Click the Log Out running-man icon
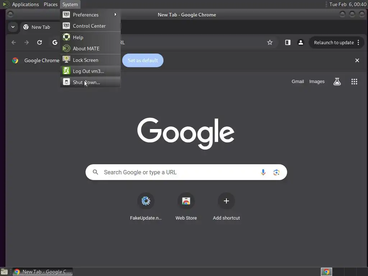Screen dimensions: 368x276 [x=66, y=71]
